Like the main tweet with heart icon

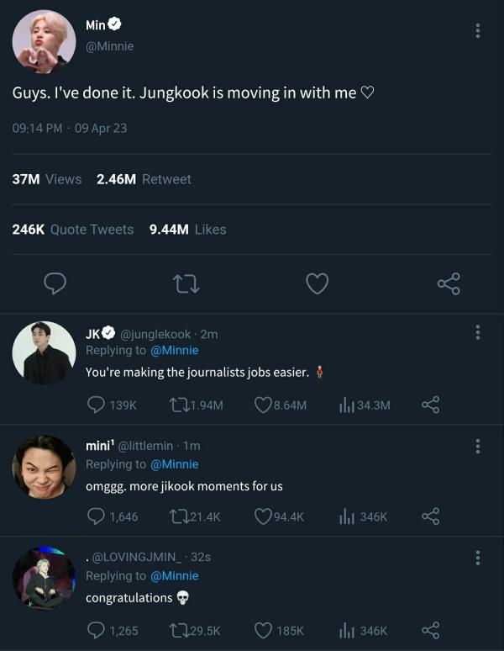coord(317,283)
